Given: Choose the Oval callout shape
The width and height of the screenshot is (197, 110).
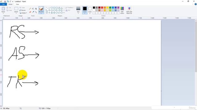Looking at the screenshot, I should tap(59, 13).
